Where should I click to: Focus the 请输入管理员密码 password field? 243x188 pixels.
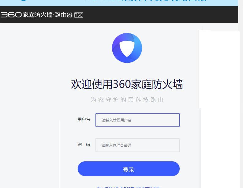click(137, 145)
